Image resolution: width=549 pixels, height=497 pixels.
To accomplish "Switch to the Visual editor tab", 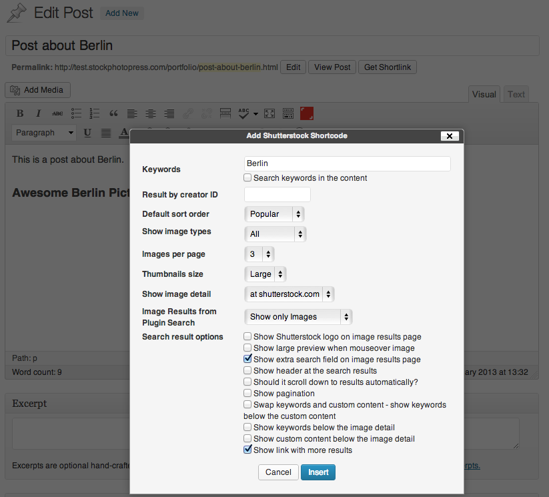I will point(484,94).
